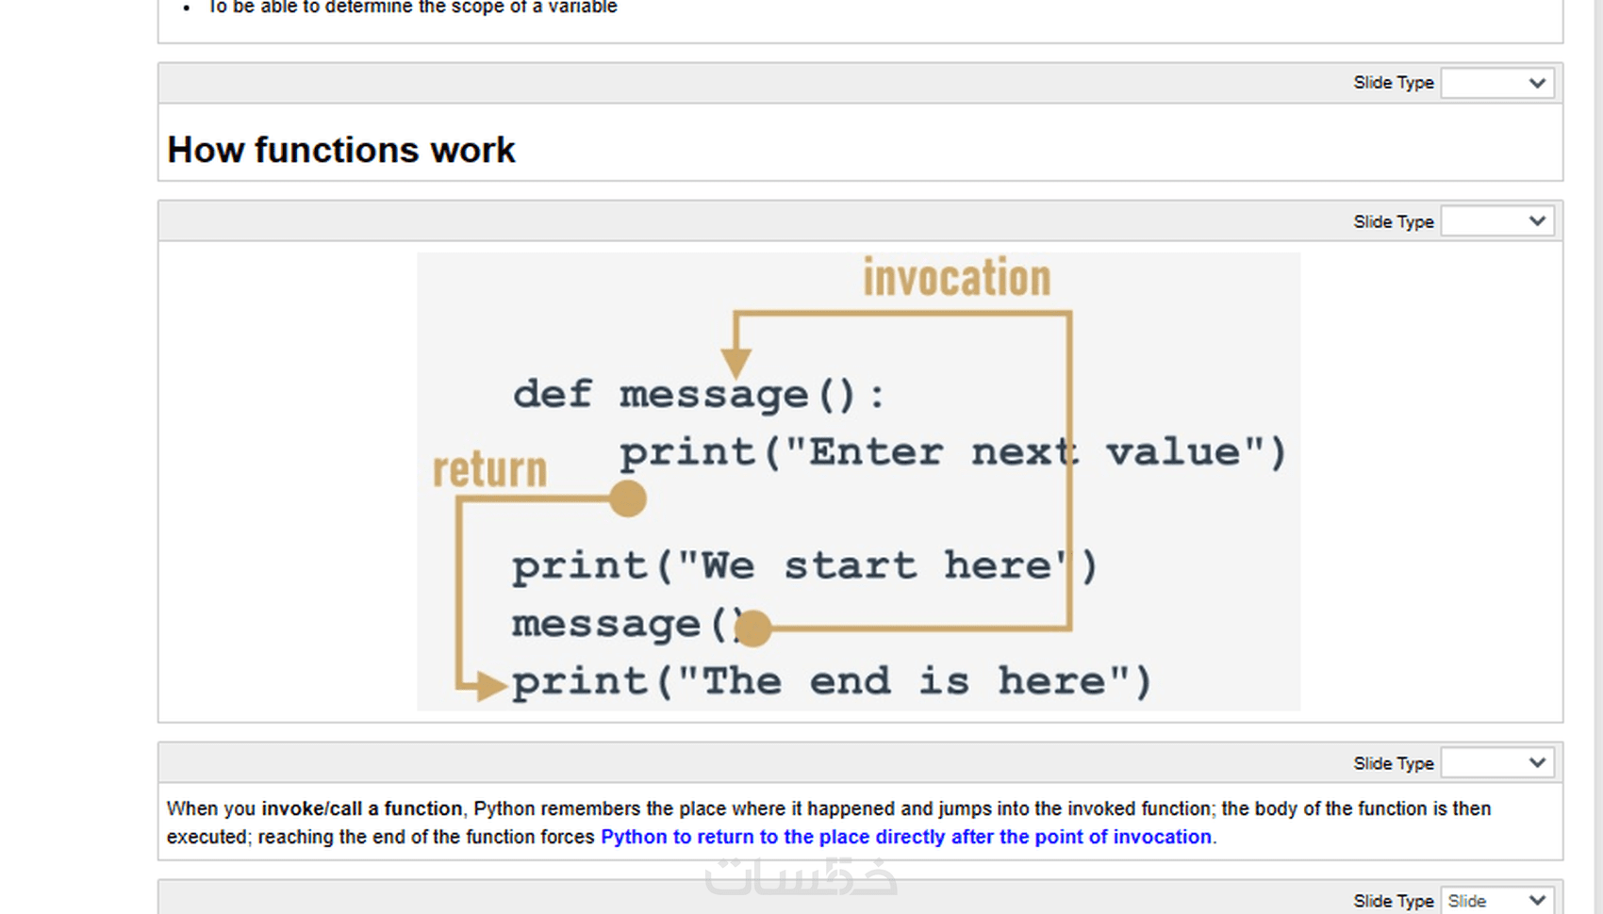Expand Slide Type dropdown above the invoke/call paragraph
The height and width of the screenshot is (914, 1603).
1496,763
